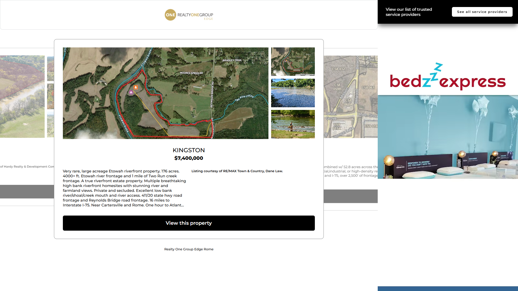
Task: Open the blue river photo thumbnail
Action: click(x=293, y=93)
